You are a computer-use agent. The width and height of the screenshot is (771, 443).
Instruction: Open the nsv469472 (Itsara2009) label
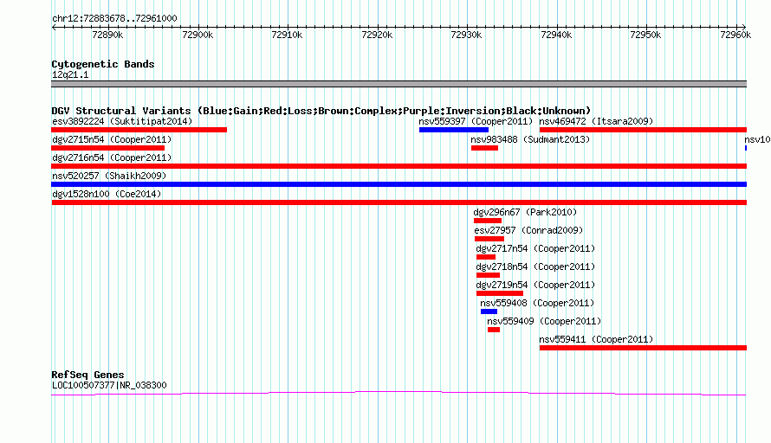(x=597, y=121)
